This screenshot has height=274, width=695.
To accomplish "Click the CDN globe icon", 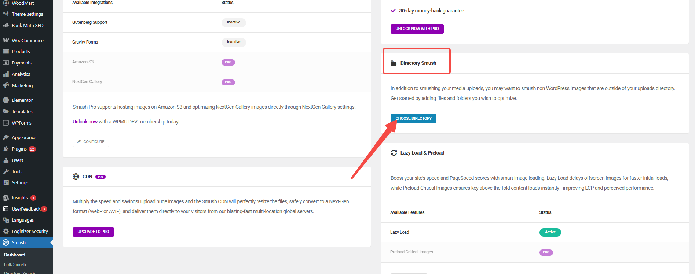I will point(76,177).
